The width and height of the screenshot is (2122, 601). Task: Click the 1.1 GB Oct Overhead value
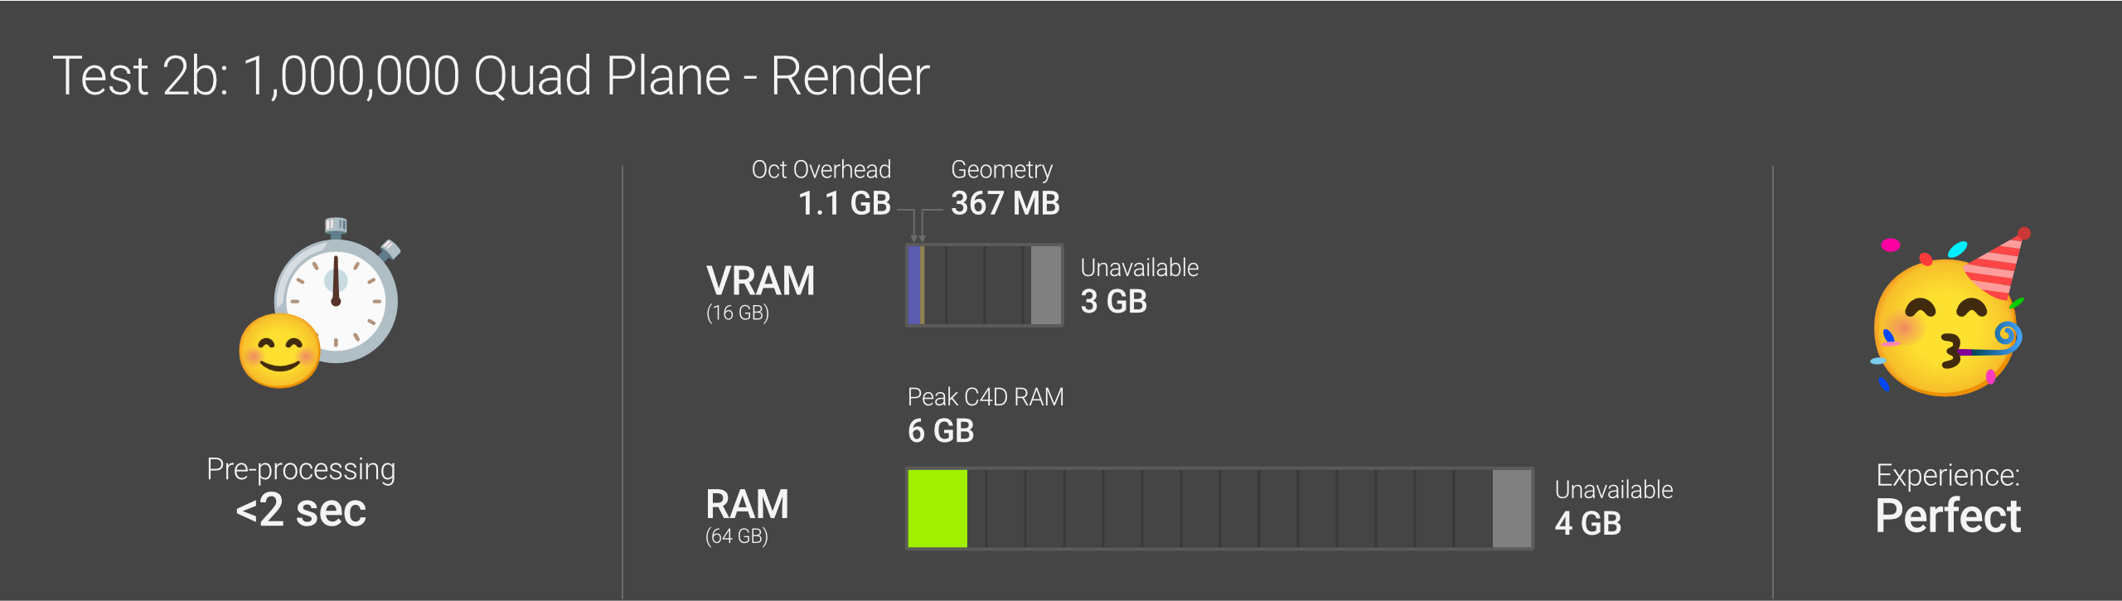coord(844,203)
